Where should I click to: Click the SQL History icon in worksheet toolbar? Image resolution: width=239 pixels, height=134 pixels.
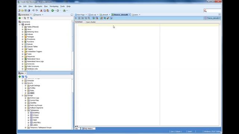click(x=111, y=18)
